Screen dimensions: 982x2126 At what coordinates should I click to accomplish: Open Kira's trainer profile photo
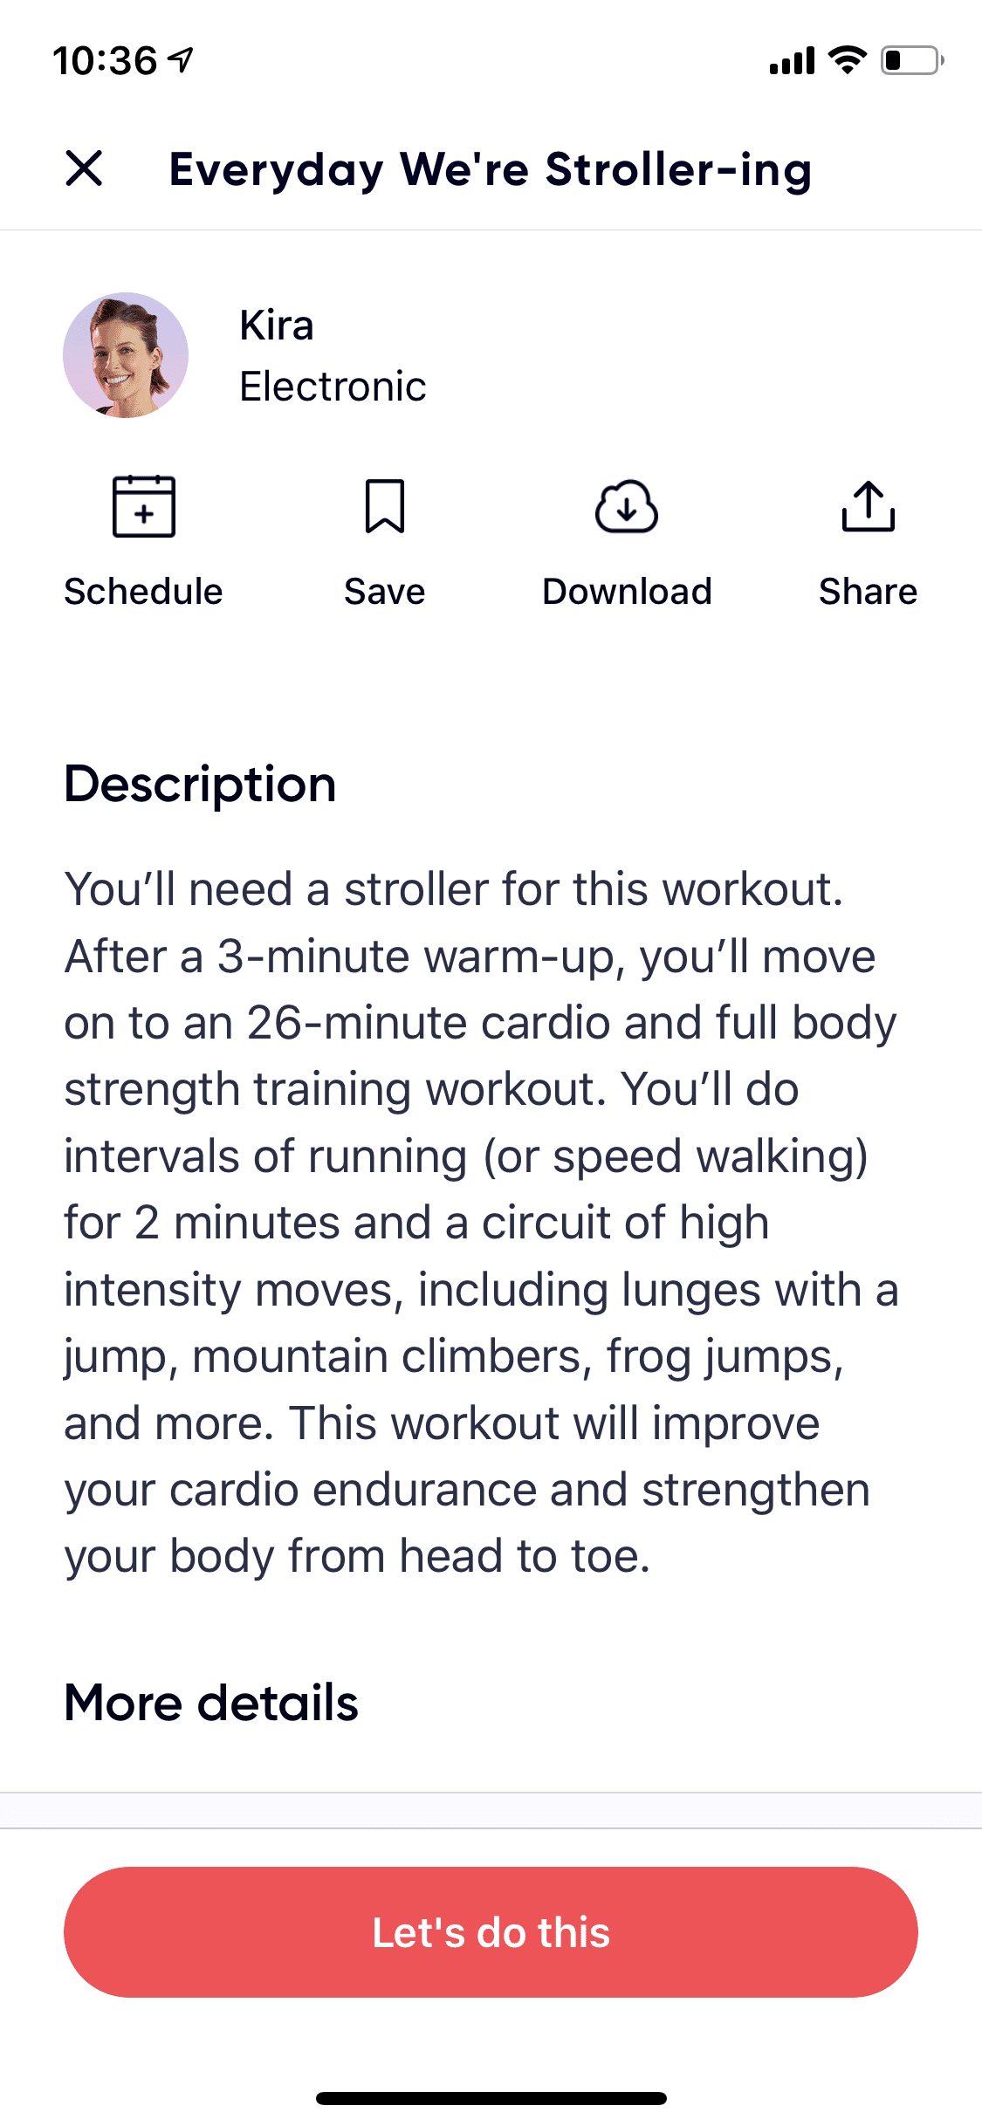pos(126,355)
